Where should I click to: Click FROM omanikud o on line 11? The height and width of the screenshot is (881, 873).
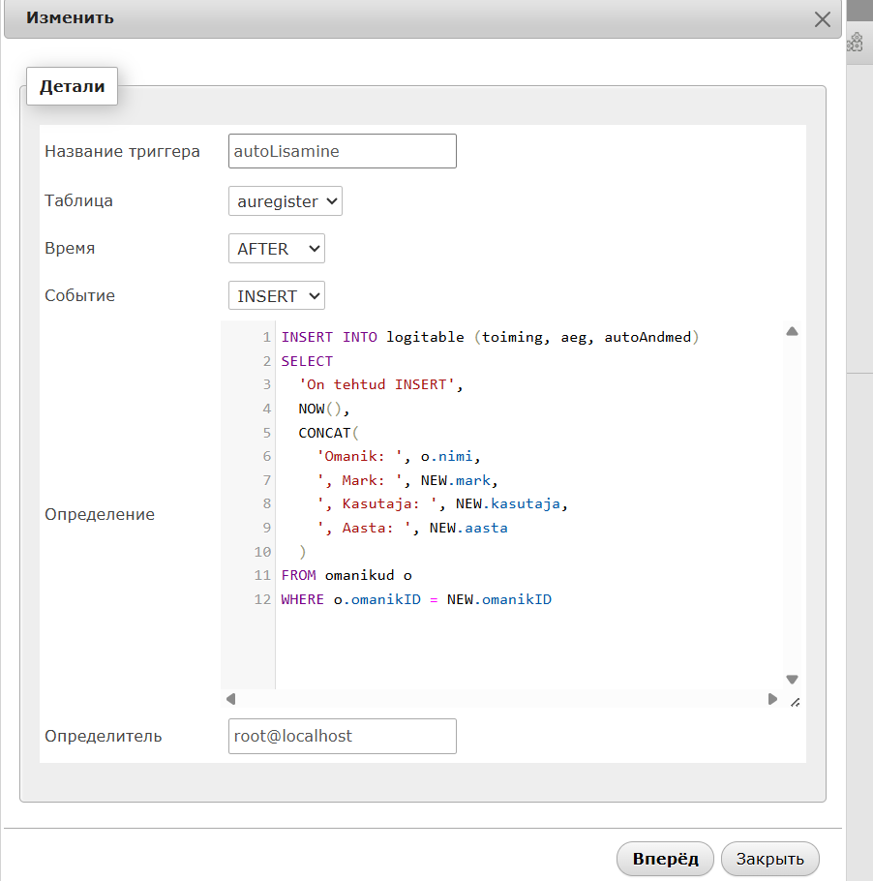(x=346, y=575)
